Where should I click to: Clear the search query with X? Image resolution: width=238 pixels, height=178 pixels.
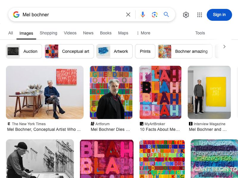tap(128, 15)
